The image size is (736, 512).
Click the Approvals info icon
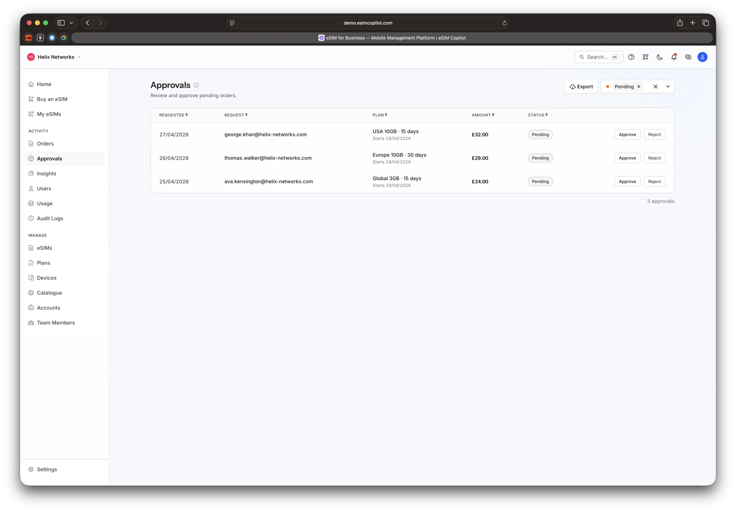coord(196,85)
